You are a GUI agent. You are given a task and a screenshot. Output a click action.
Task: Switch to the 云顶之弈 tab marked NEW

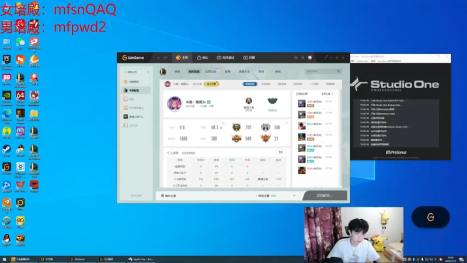pyautogui.click(x=211, y=71)
